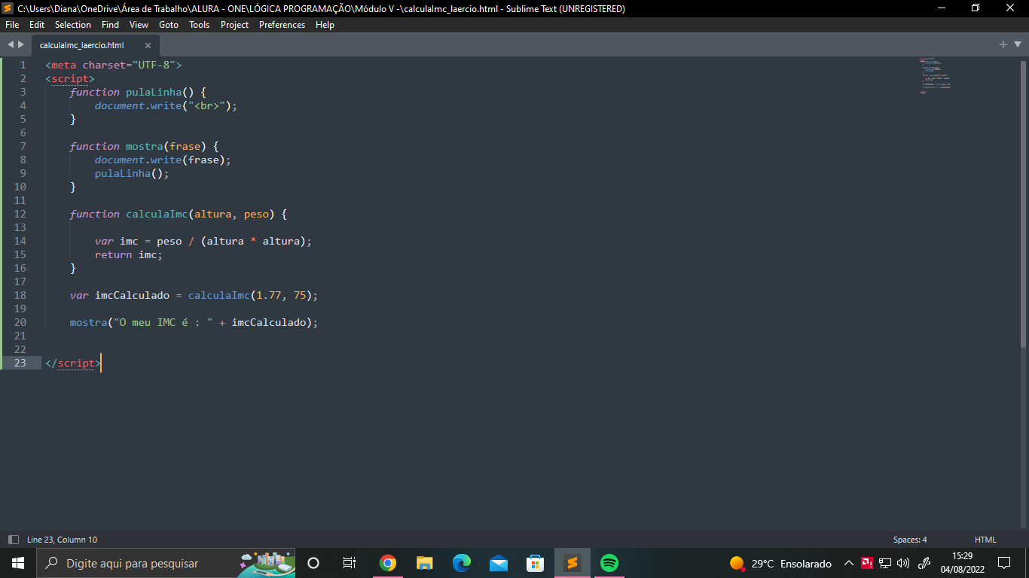Click the calculaImc function definition name
This screenshot has height=578, width=1029.
point(157,214)
